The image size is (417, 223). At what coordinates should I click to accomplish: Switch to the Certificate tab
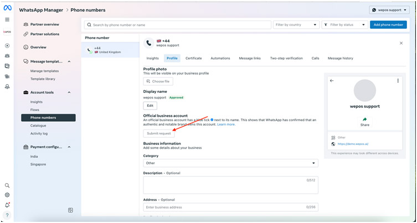pos(194,58)
